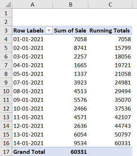
Task: Select date cell 13-01-2021
Action: pyautogui.click(x=32, y=134)
